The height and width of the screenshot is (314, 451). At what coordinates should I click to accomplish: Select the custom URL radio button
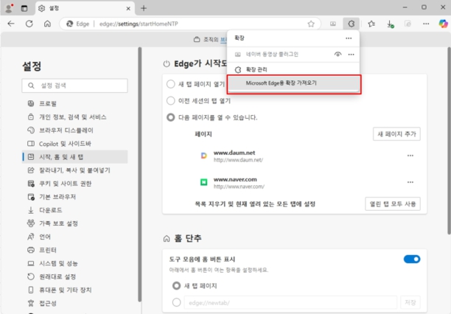pos(176,302)
